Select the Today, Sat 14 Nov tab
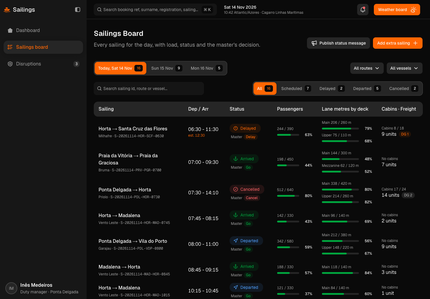Screen dimensions: 430x299 [120, 68]
